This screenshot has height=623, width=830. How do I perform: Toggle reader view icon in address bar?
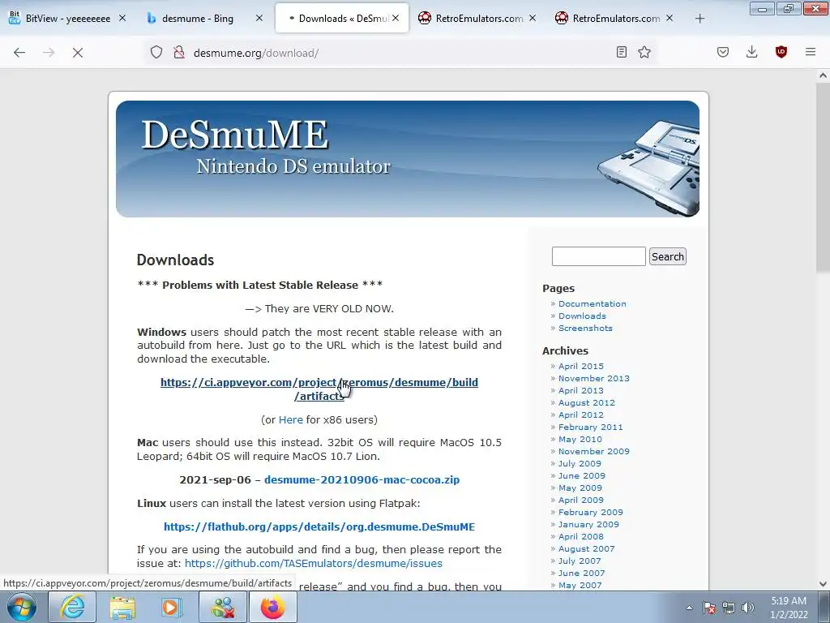coord(622,52)
